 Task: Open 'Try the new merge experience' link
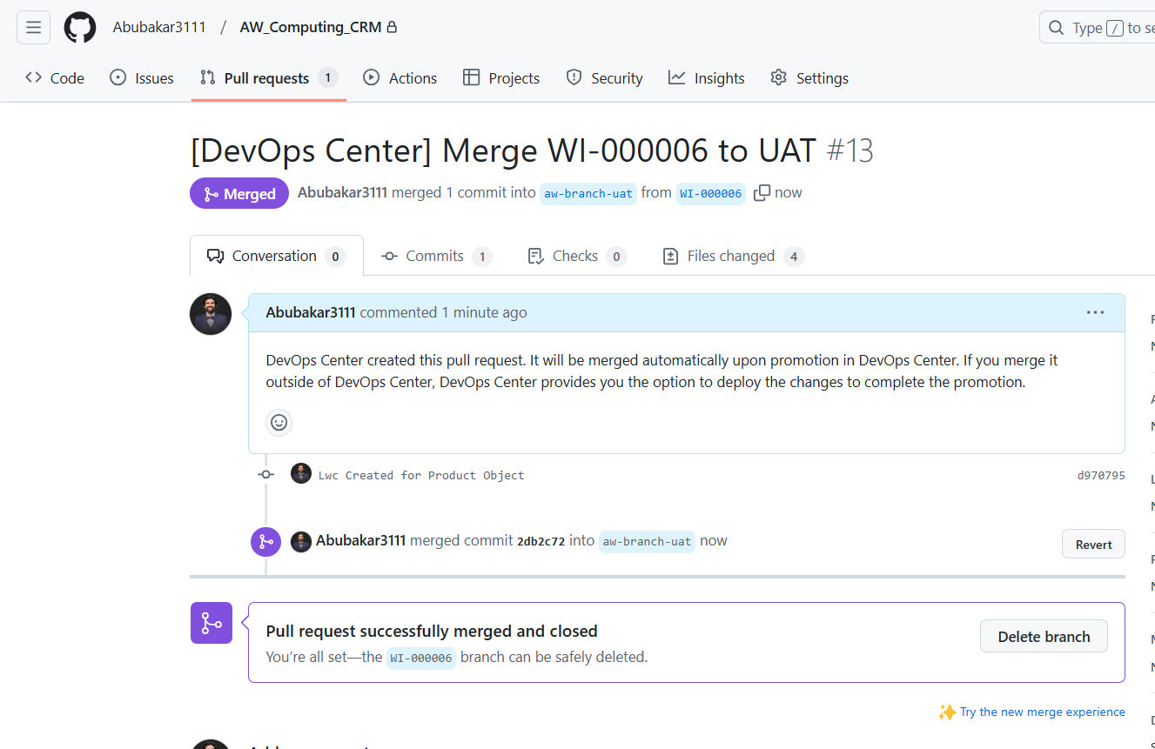tap(1042, 712)
